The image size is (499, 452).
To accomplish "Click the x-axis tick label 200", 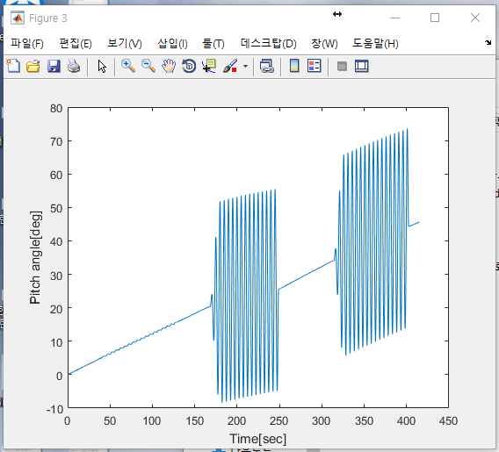I will pos(236,421).
